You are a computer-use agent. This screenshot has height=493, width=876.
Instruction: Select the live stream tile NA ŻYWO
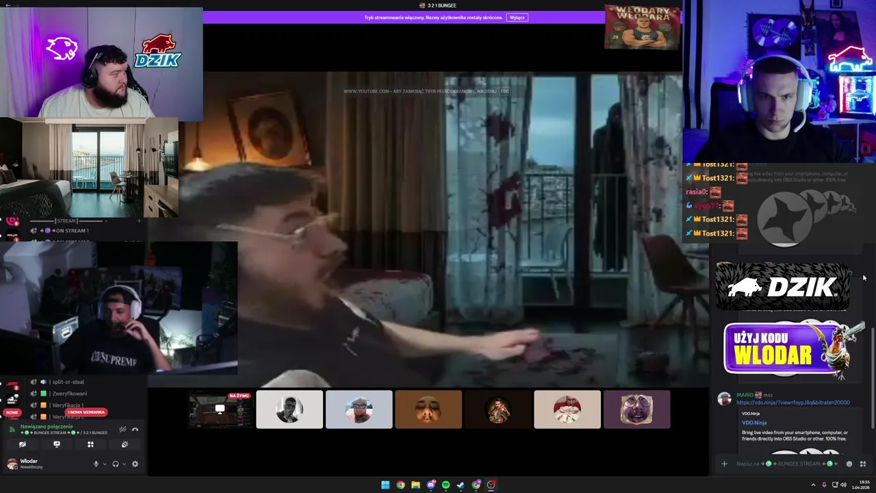(x=220, y=409)
